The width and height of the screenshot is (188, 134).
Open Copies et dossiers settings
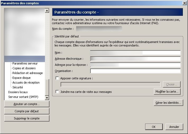[24, 68]
